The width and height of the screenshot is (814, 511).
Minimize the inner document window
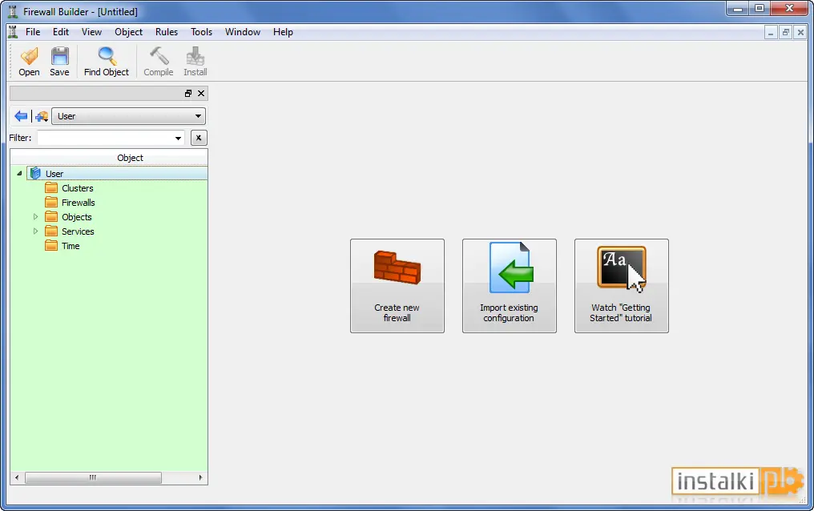click(771, 32)
